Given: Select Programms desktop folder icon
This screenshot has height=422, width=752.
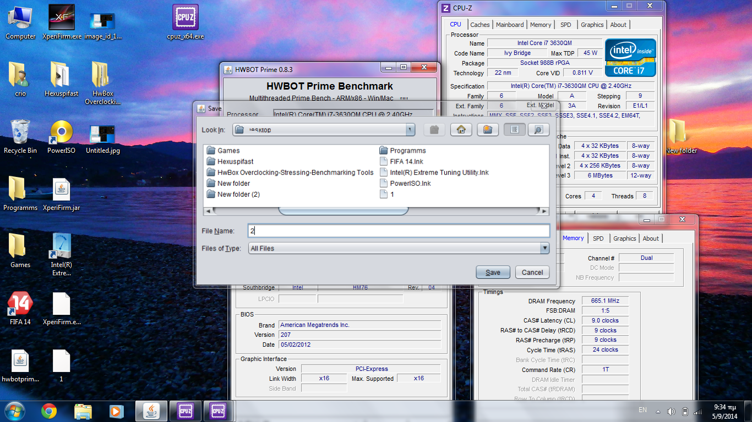Looking at the screenshot, I should [x=20, y=193].
